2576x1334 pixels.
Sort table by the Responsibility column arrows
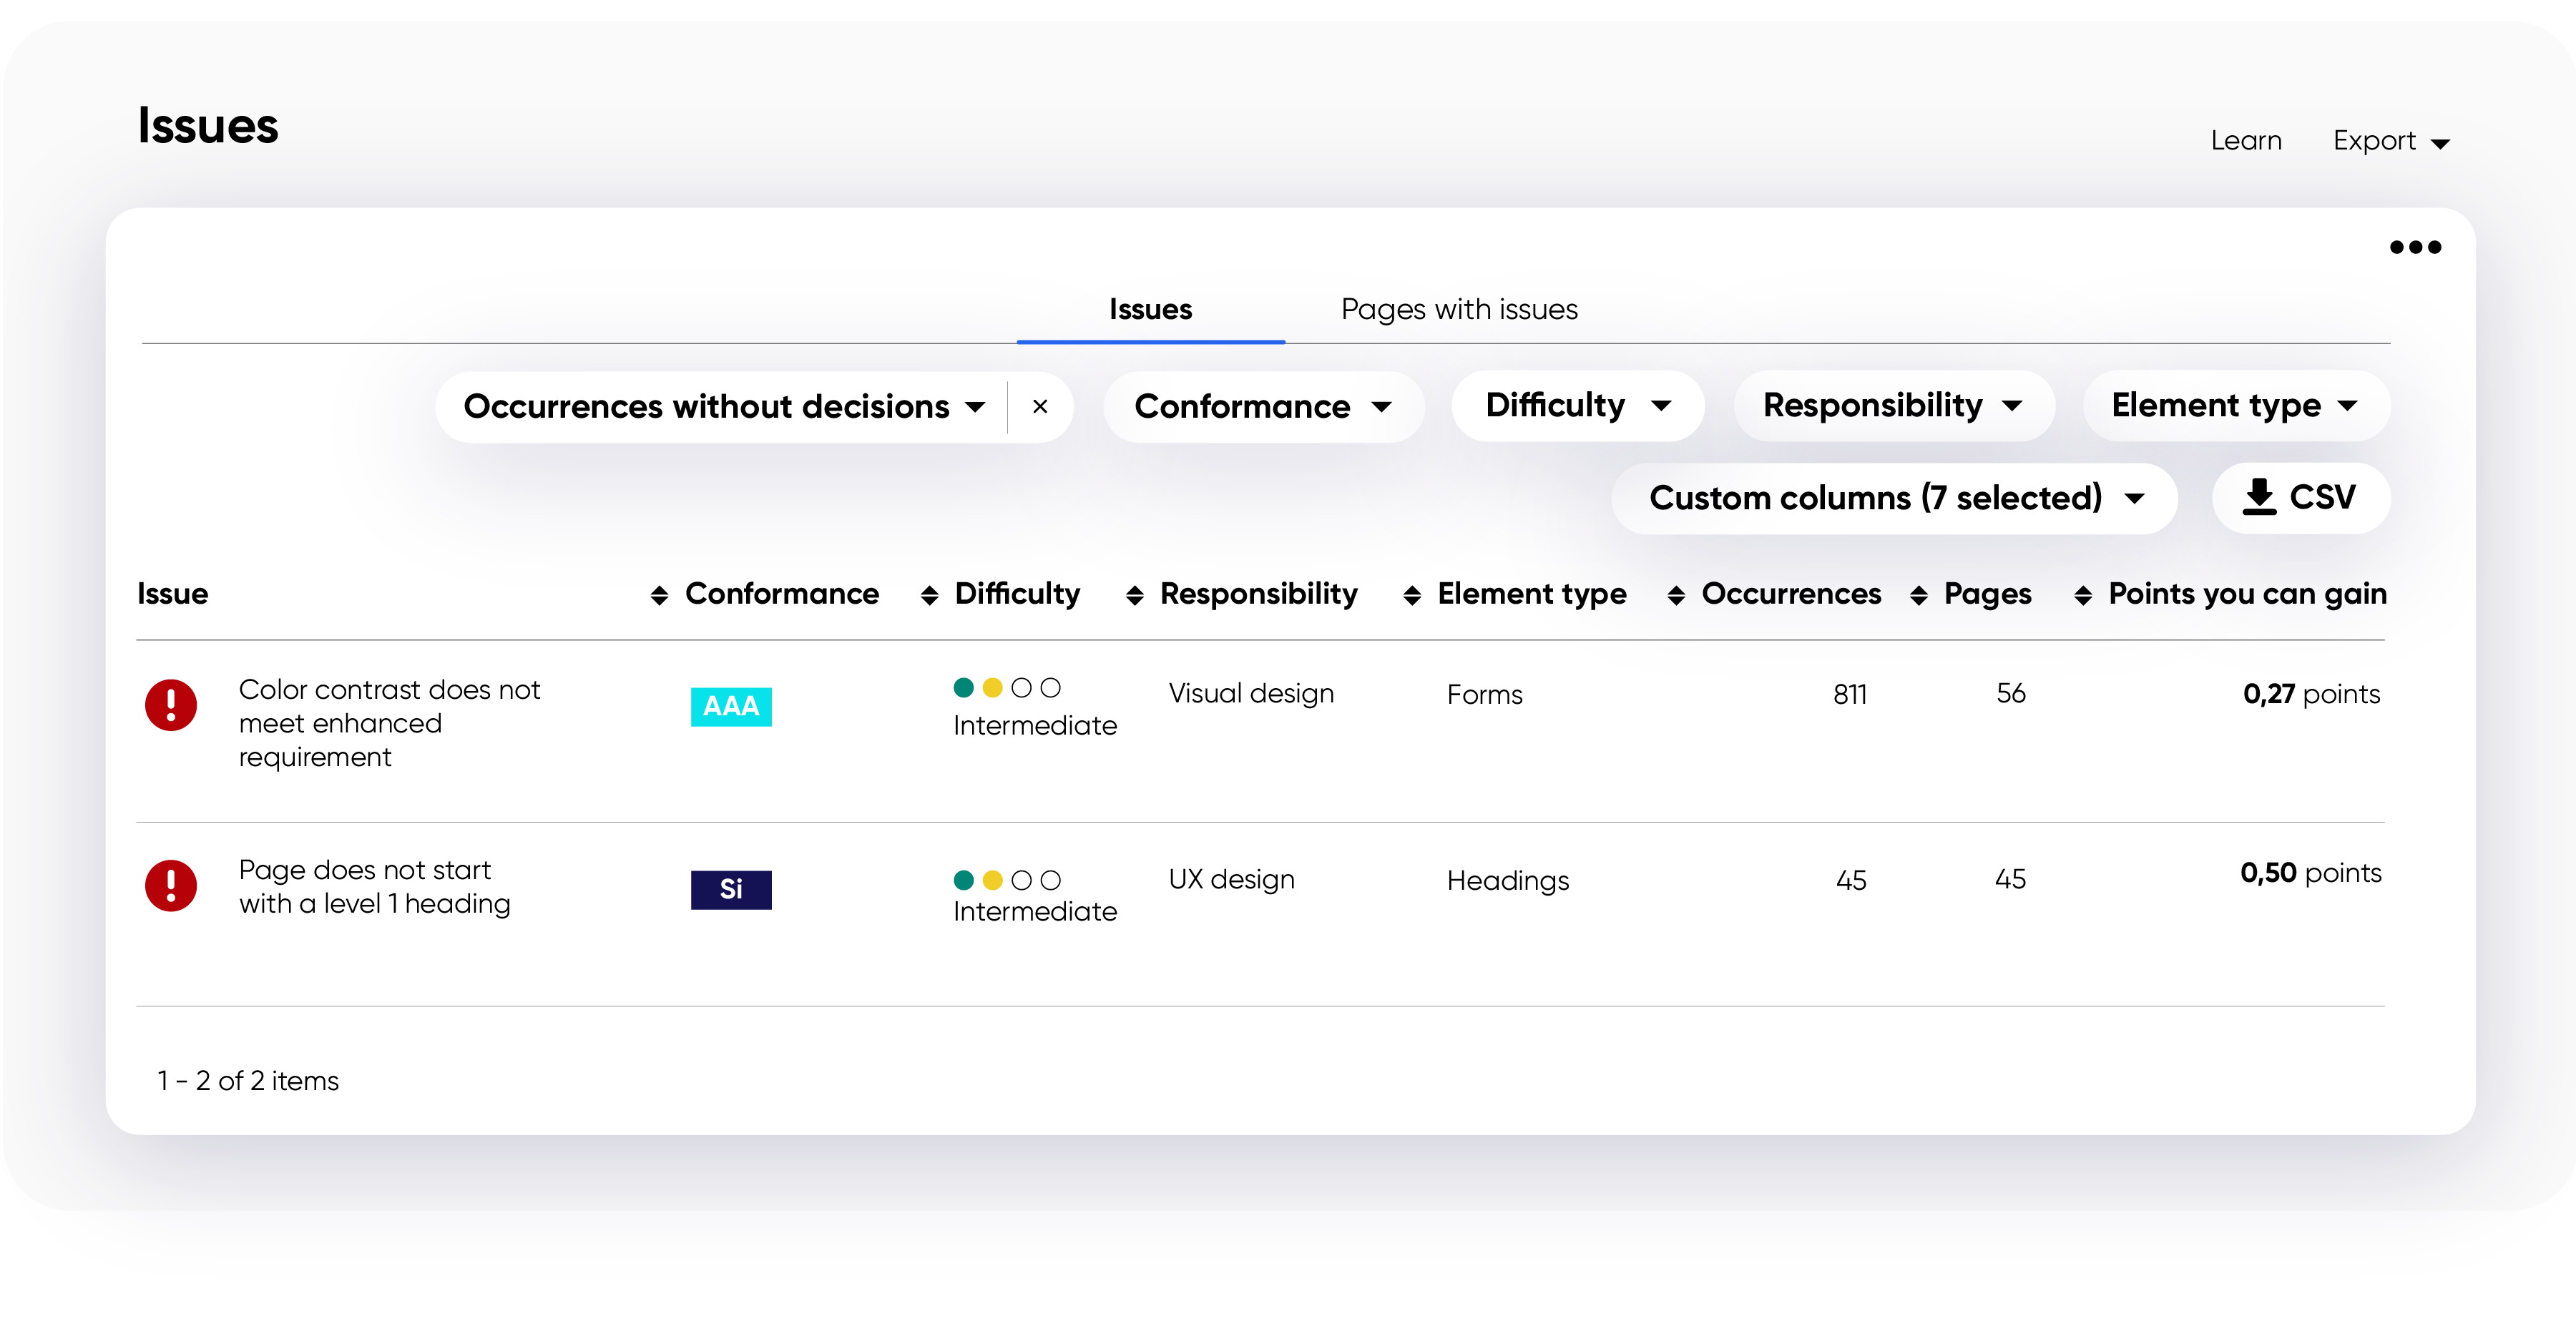pyautogui.click(x=1134, y=596)
